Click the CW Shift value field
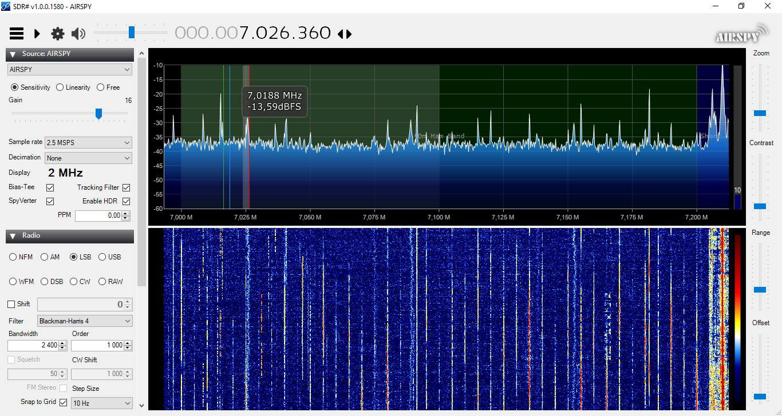Image resolution: width=782 pixels, height=416 pixels. point(97,374)
